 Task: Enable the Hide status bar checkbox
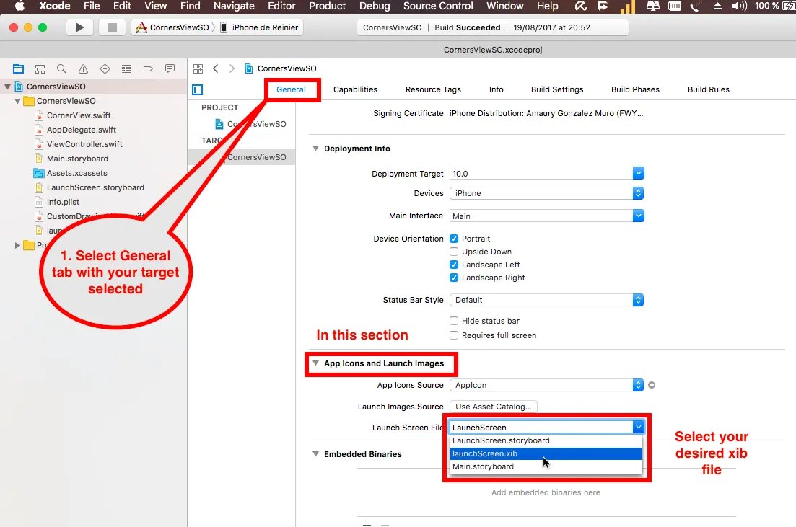[x=454, y=321]
